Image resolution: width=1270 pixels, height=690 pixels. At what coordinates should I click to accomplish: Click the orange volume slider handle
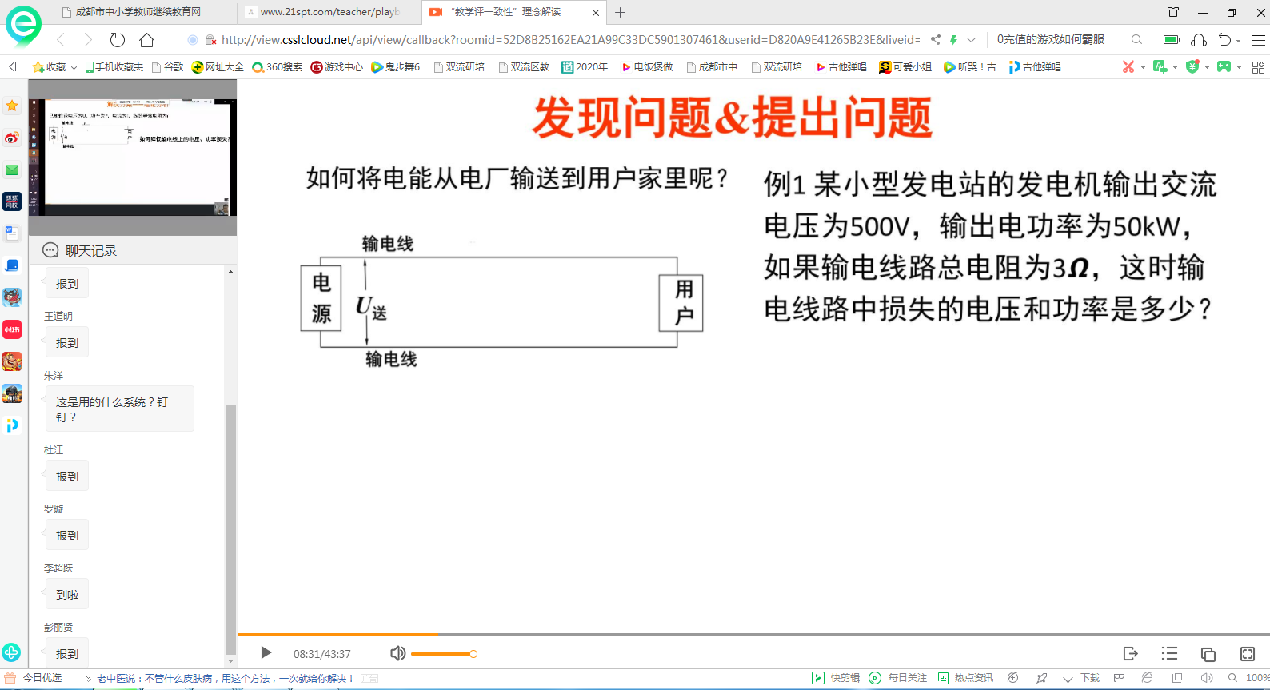pos(473,654)
